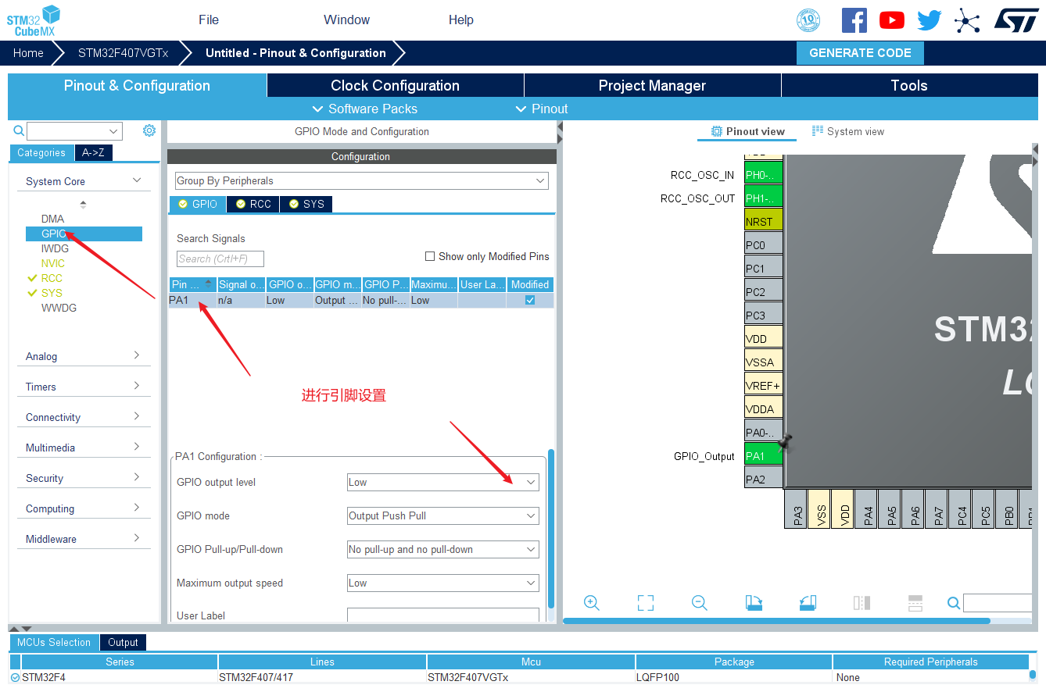Viewport: 1046px width, 692px height.
Task: Click the PH0 oscillator input pin
Action: 764,174
